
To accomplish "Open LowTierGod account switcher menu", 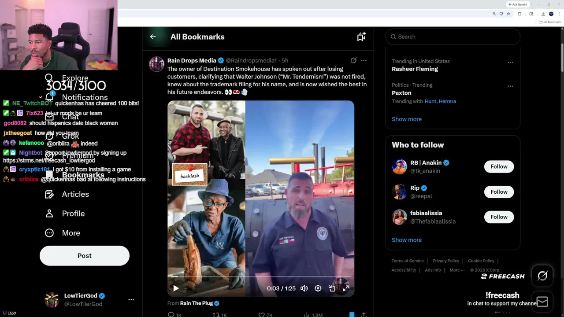I will click(x=131, y=299).
